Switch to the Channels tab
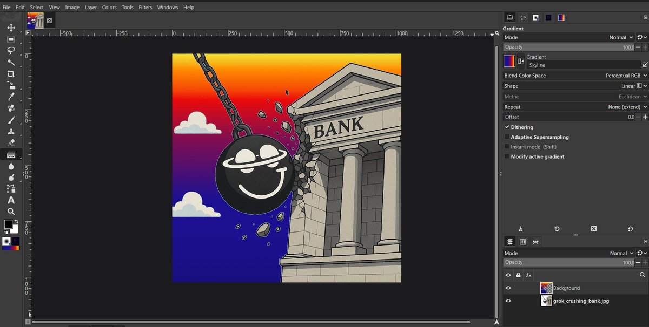649x327 pixels. pyautogui.click(x=522, y=242)
